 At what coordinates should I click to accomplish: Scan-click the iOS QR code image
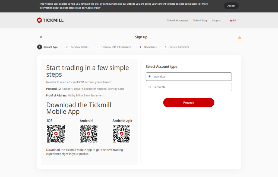(x=56, y=133)
